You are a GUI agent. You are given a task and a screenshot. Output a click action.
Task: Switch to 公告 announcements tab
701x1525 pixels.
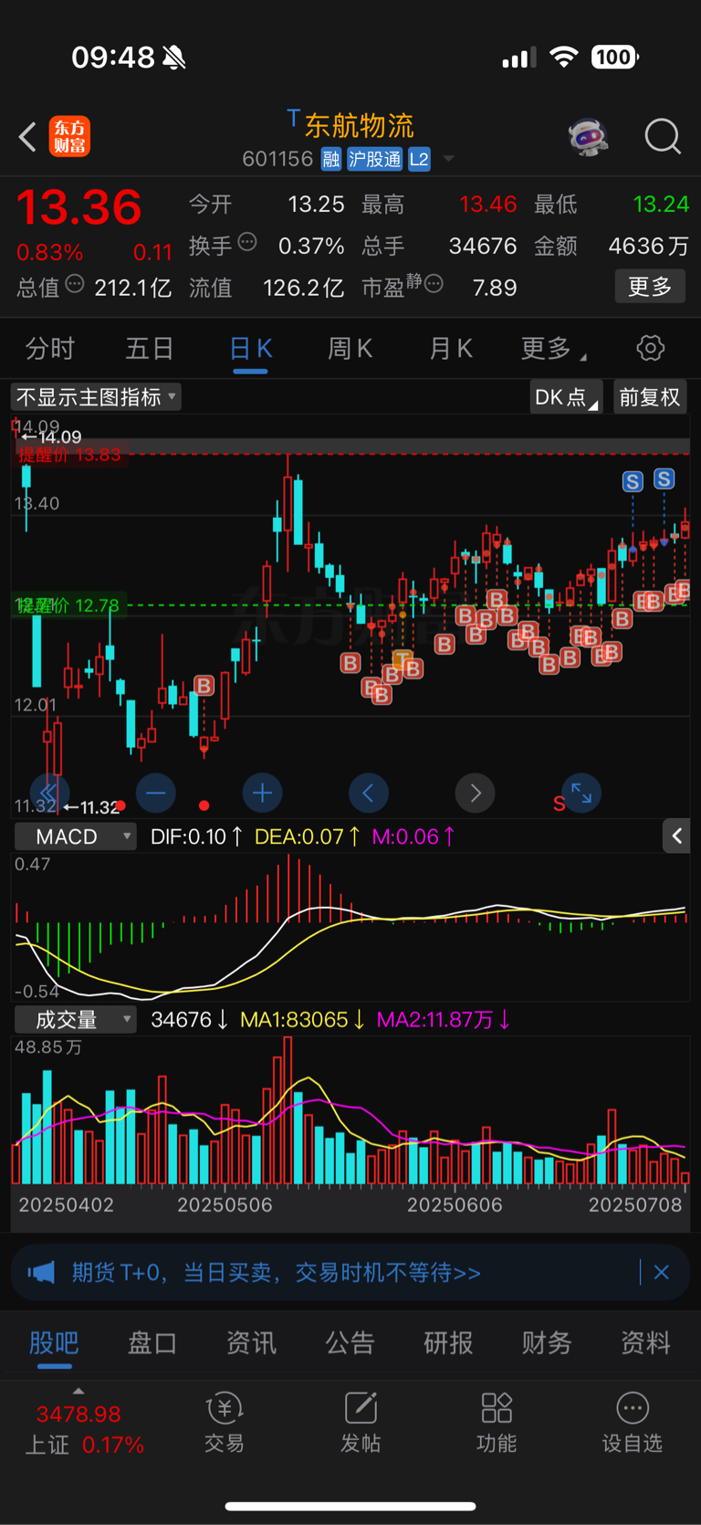coord(350,1342)
